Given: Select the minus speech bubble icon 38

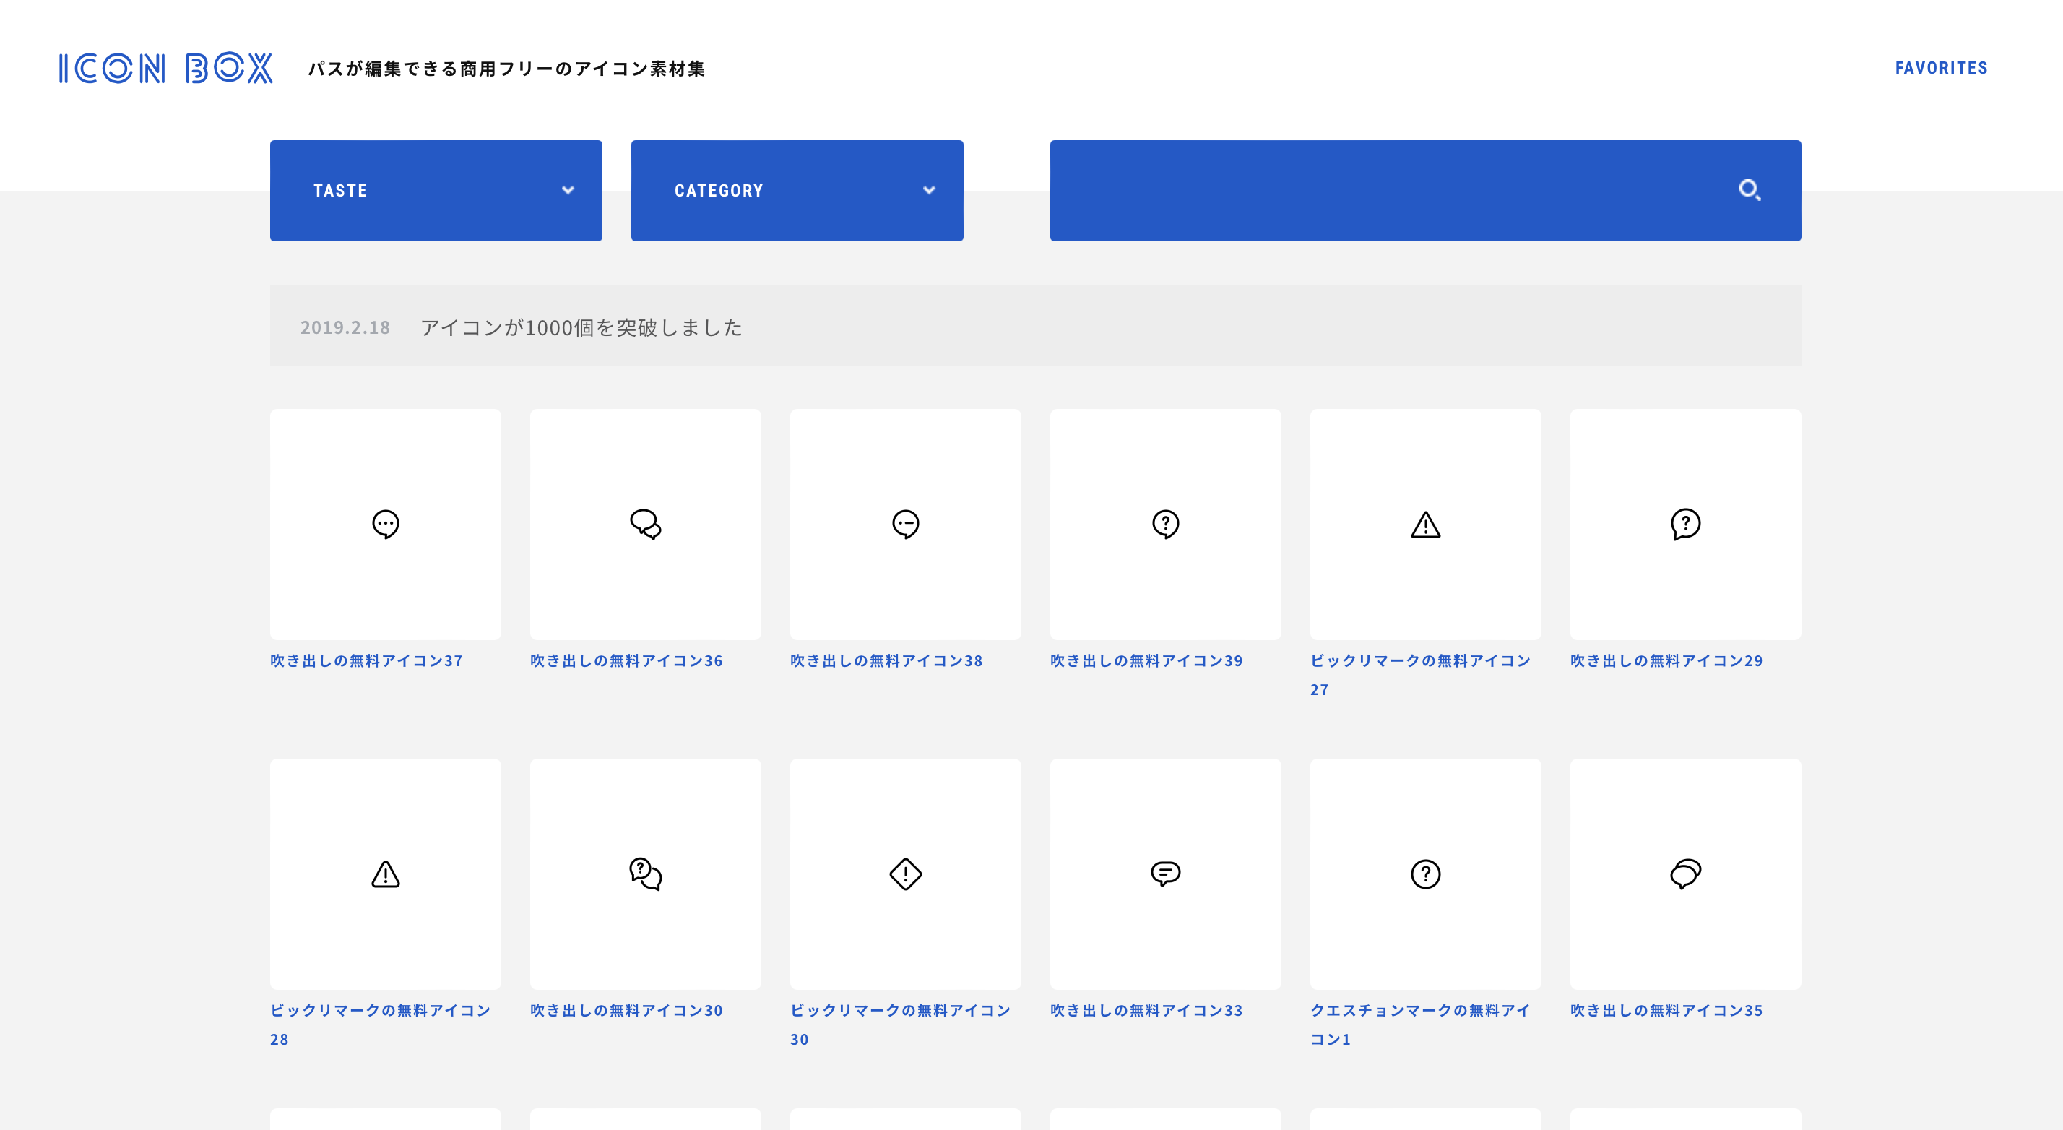Looking at the screenshot, I should (x=906, y=525).
